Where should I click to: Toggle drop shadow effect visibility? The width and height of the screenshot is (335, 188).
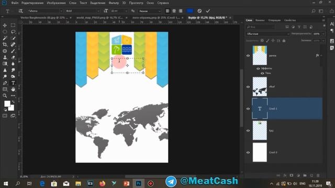[x=262, y=73]
